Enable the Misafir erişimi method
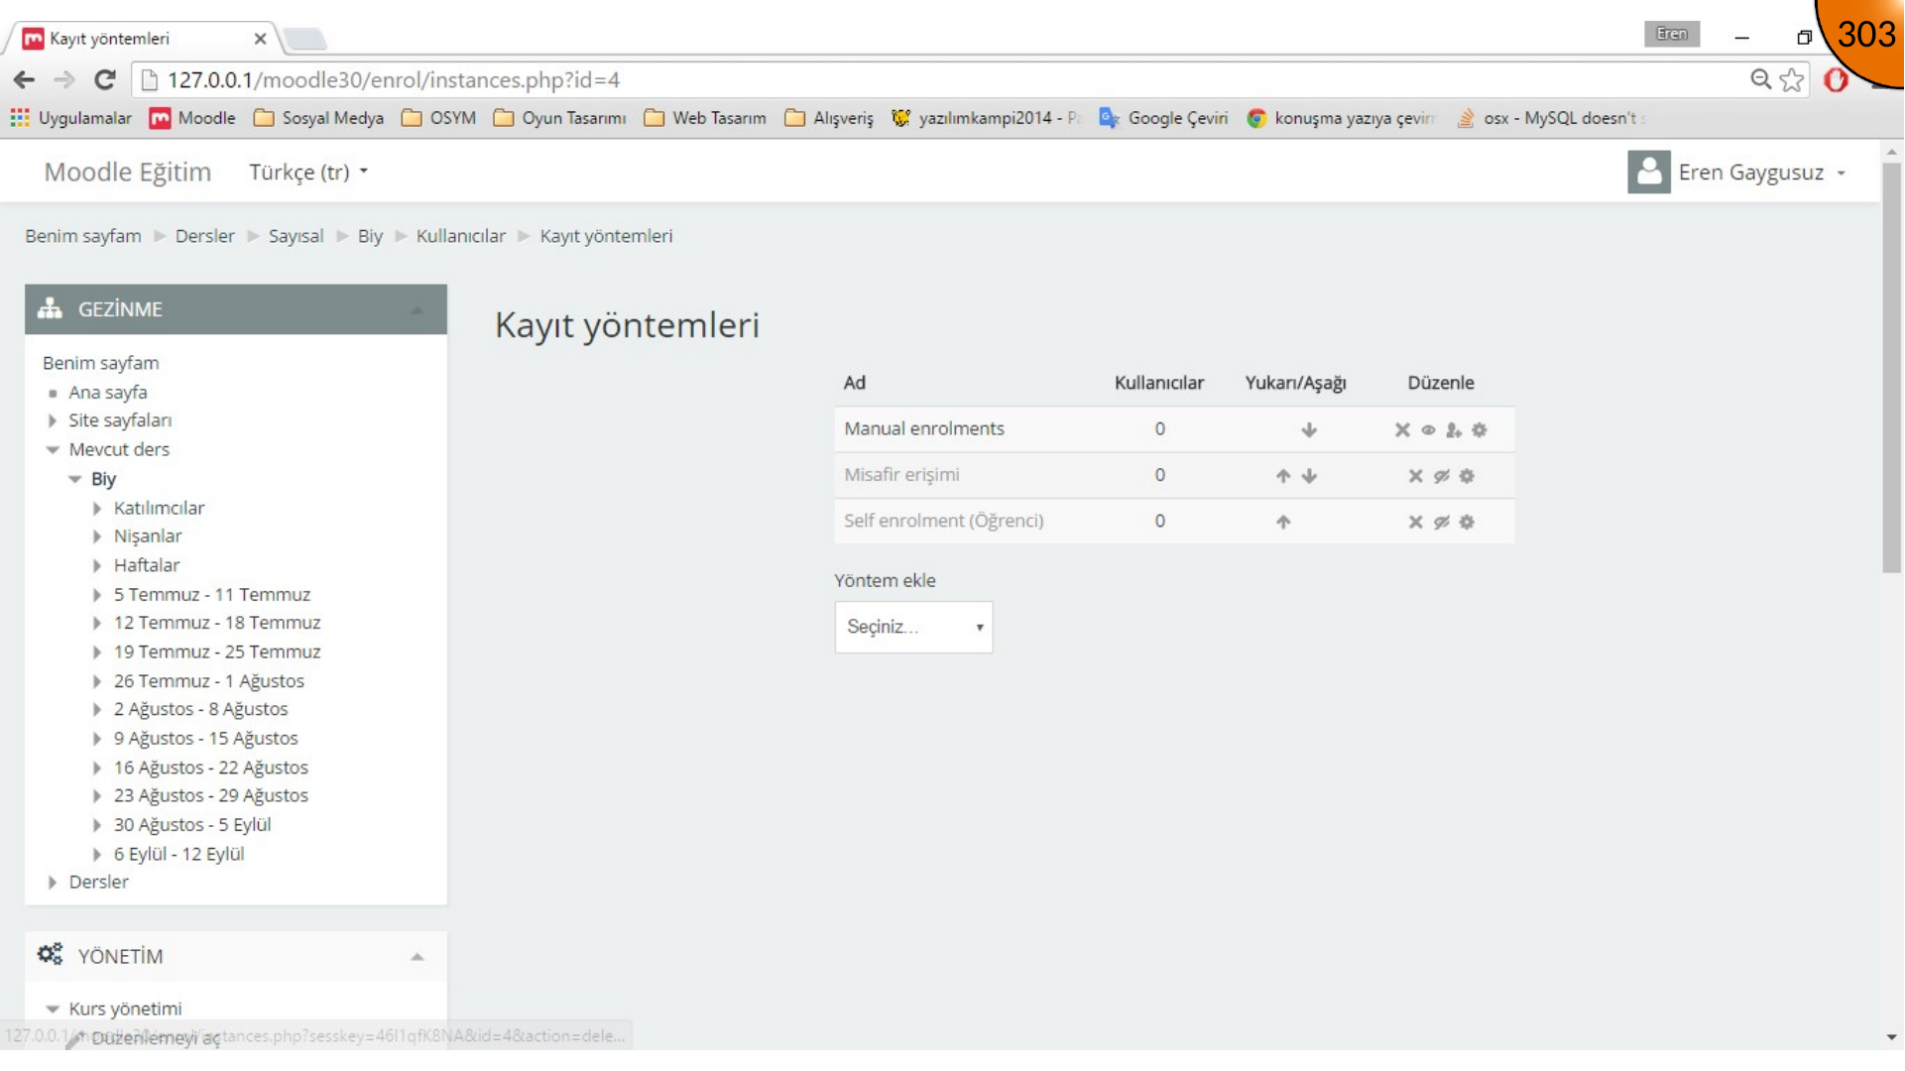Screen dimensions: 1905x1071 click(1441, 476)
